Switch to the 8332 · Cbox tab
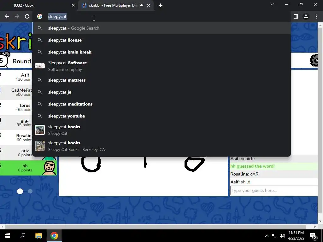The height and width of the screenshot is (242, 323). pyautogui.click(x=39, y=5)
